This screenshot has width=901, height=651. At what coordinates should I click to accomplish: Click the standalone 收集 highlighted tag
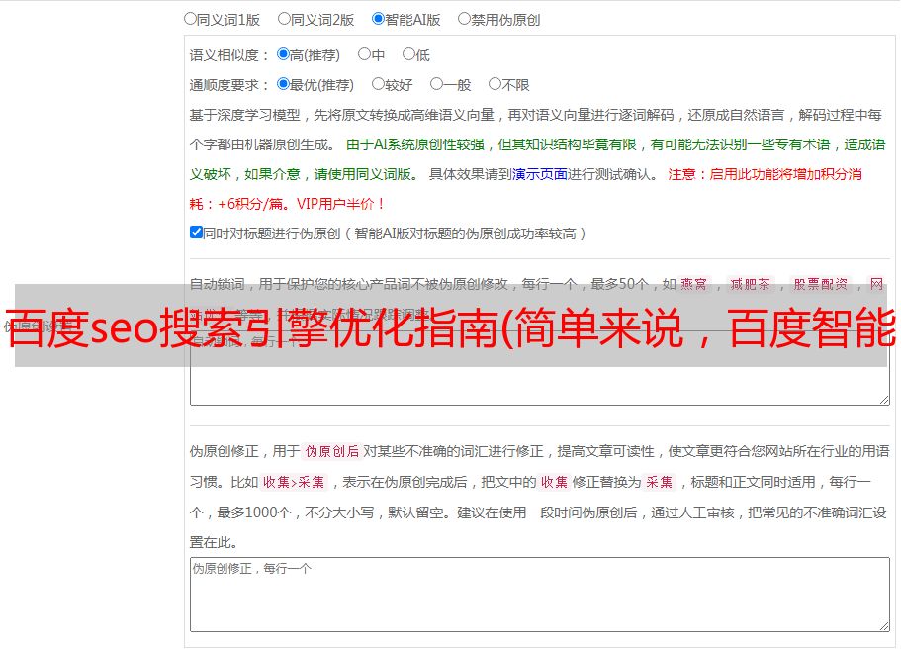point(554,482)
